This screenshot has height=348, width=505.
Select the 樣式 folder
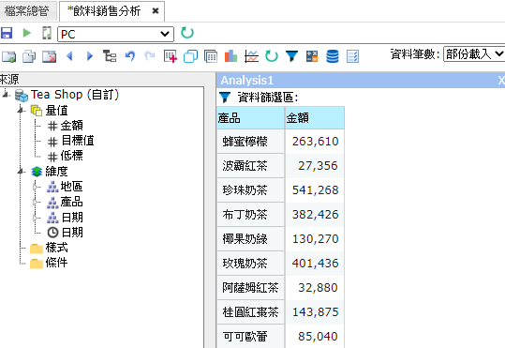(56, 248)
